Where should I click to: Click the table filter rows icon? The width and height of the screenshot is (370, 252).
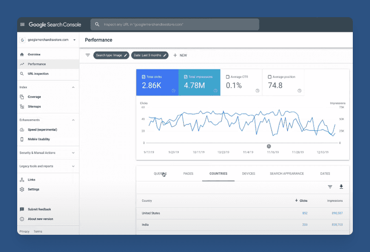330,187
